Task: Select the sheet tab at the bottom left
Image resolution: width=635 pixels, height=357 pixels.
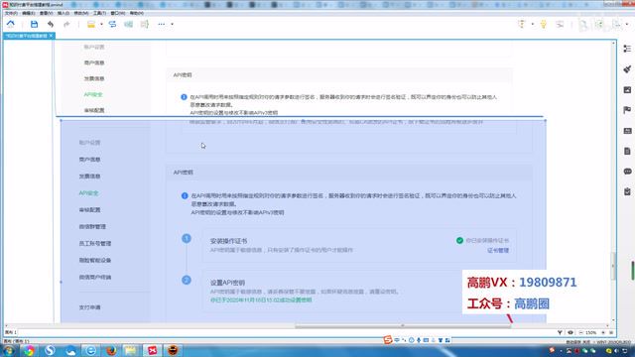Action: point(11,332)
